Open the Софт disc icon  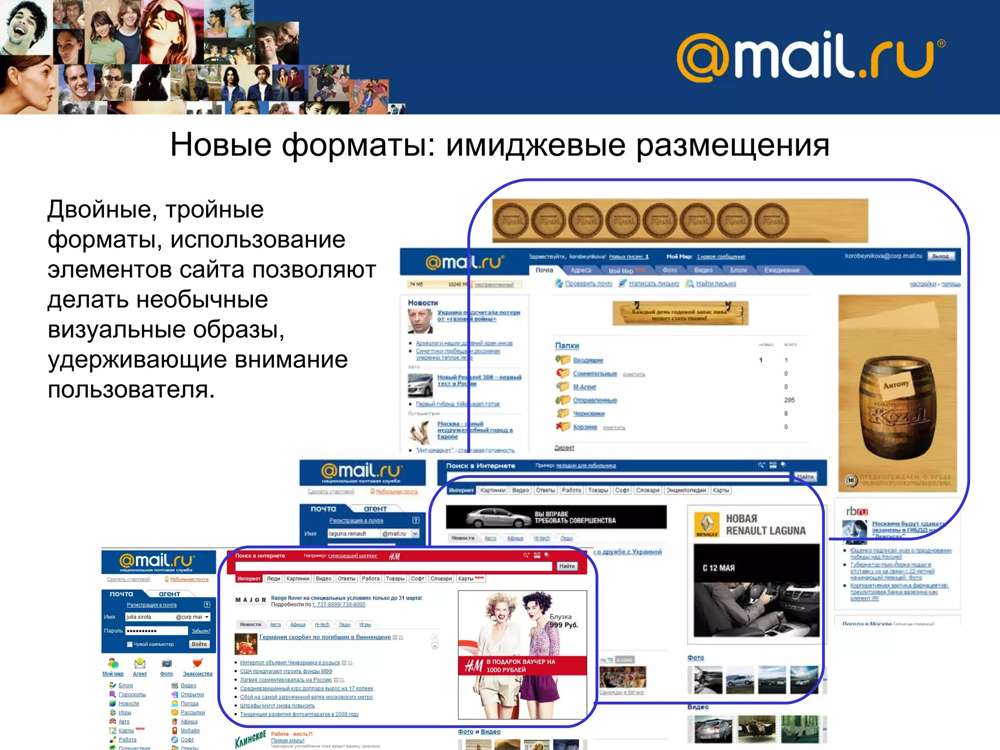tap(175, 739)
